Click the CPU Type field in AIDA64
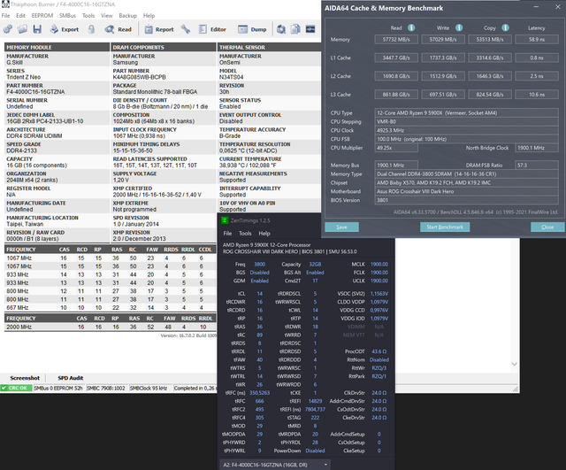 click(x=466, y=112)
